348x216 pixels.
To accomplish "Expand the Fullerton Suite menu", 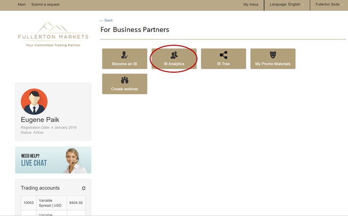I will click(x=329, y=4).
